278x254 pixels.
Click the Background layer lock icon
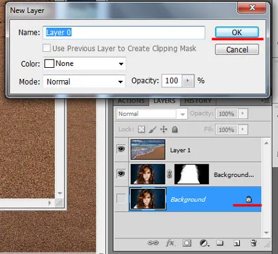[248, 199]
